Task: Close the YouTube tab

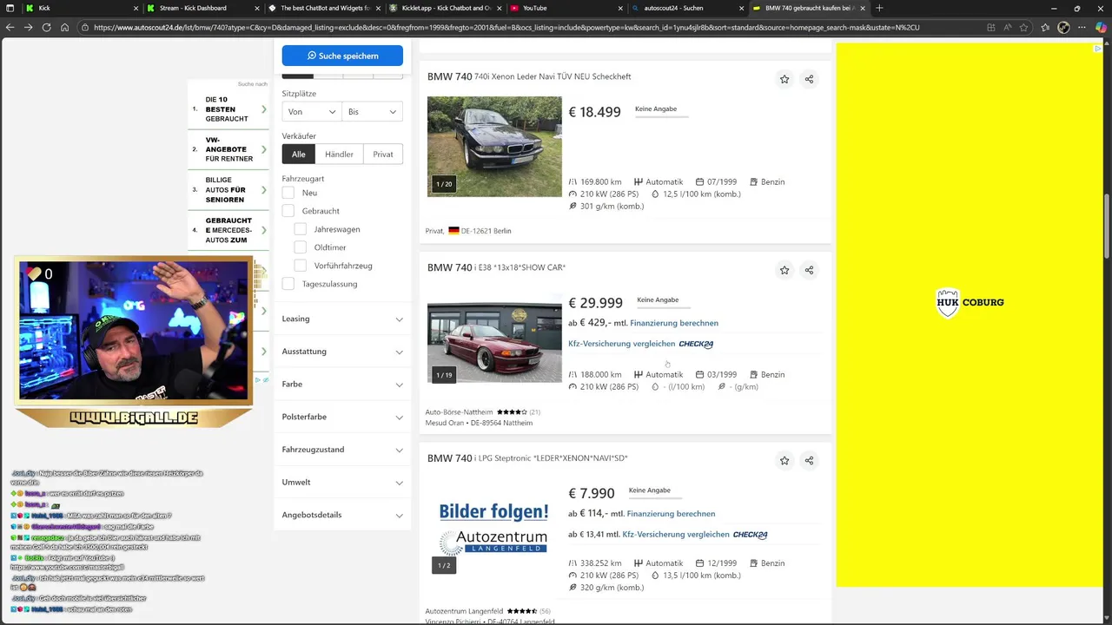Action: [620, 8]
